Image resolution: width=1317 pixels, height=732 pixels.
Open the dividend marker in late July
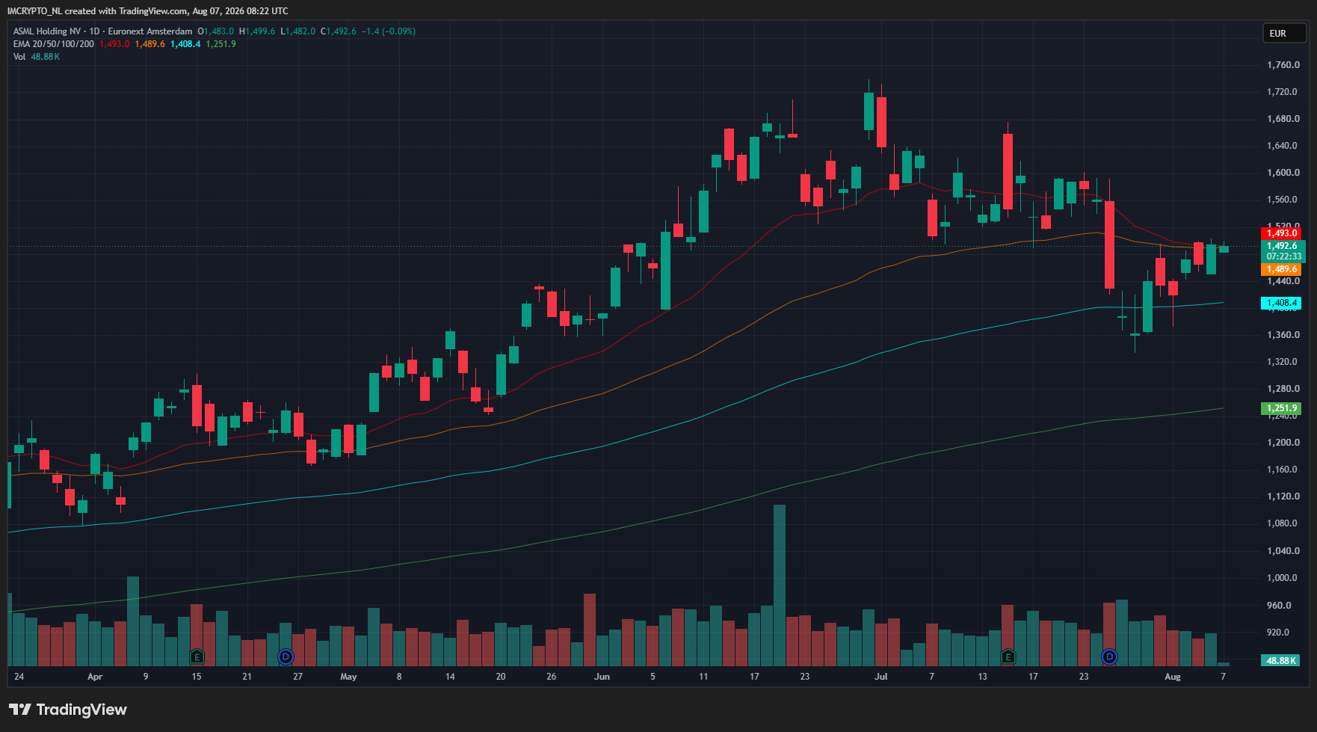[x=1110, y=656]
